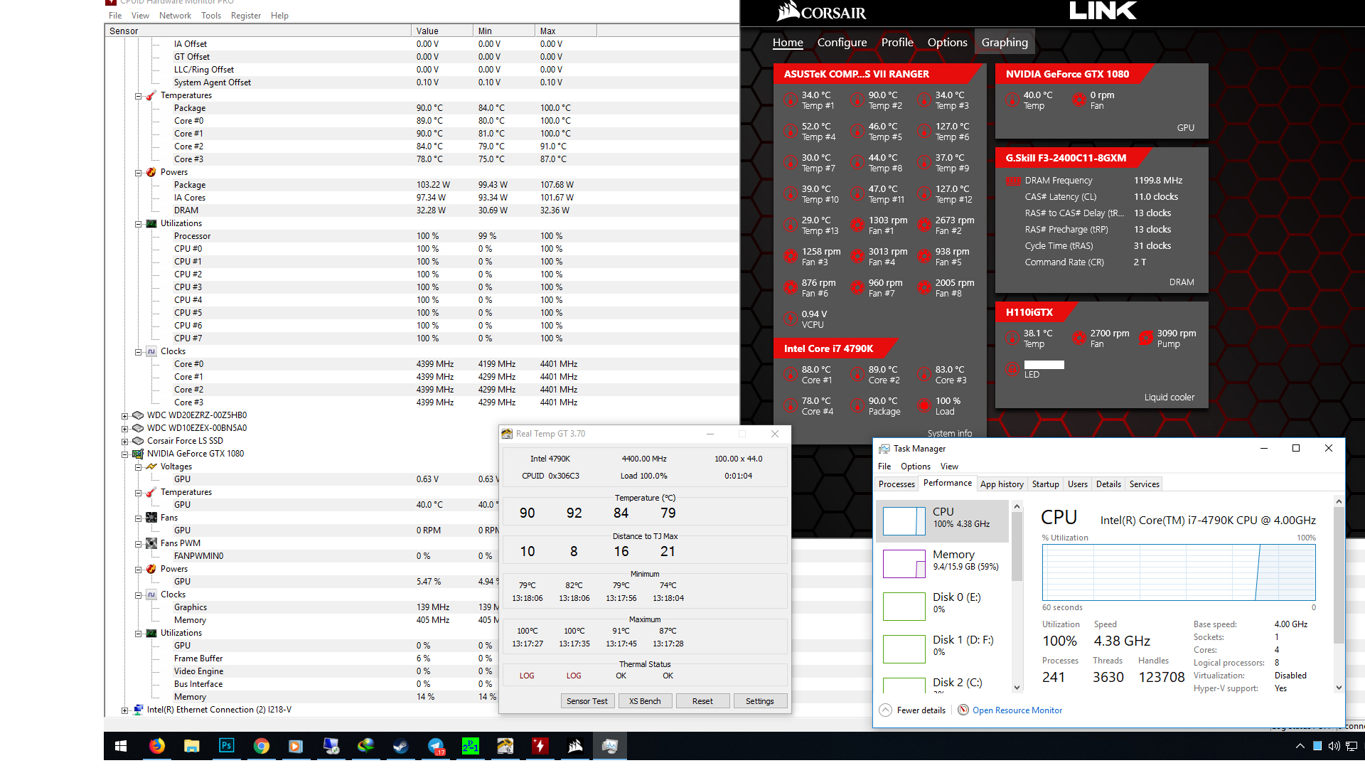Viewport: 1365px width, 768px height.
Task: Click the GTX 1080 Temp icon in Corsair Link
Action: [1012, 100]
